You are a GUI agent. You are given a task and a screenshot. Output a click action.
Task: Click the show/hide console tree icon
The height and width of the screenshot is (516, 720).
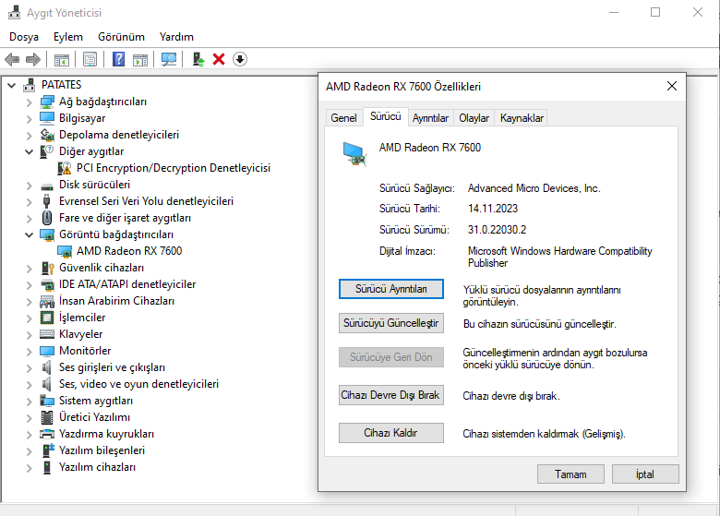click(x=62, y=60)
